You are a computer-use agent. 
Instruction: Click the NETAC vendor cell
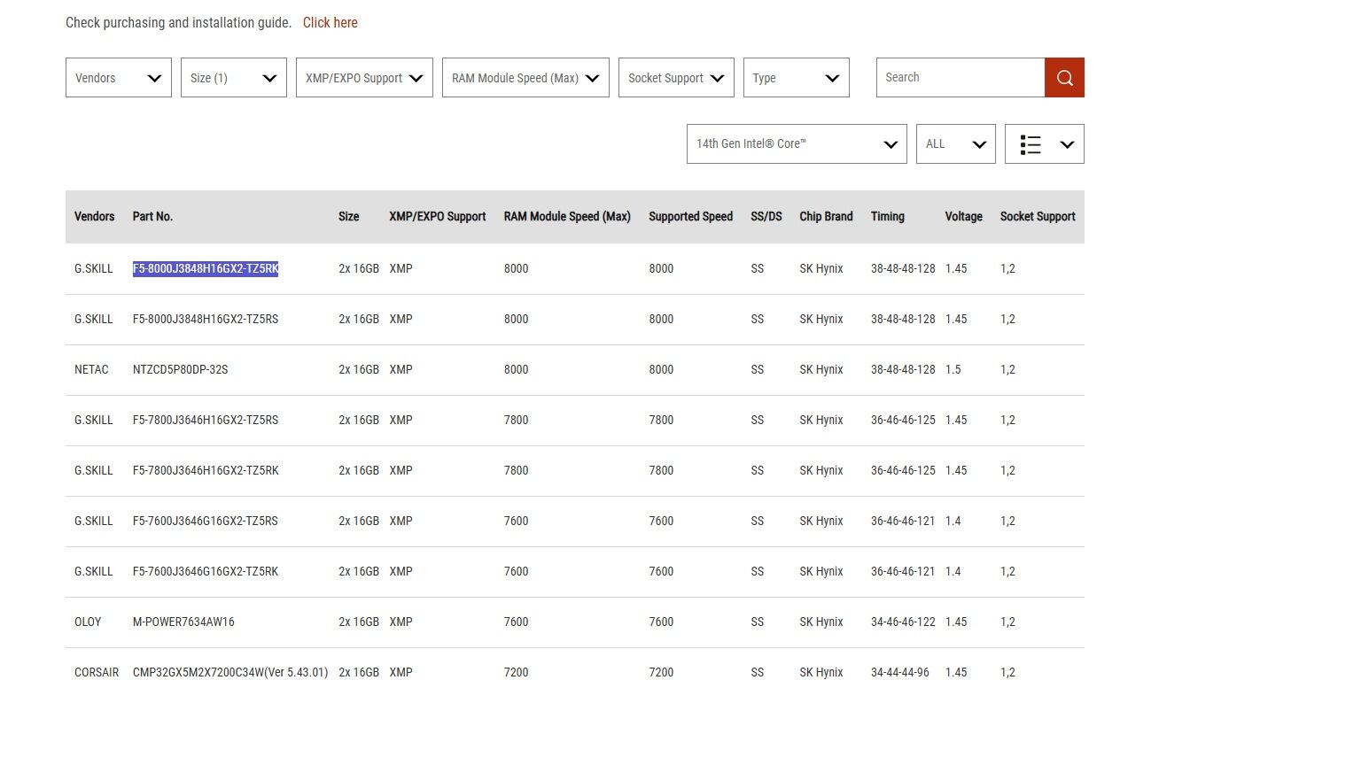pos(91,370)
